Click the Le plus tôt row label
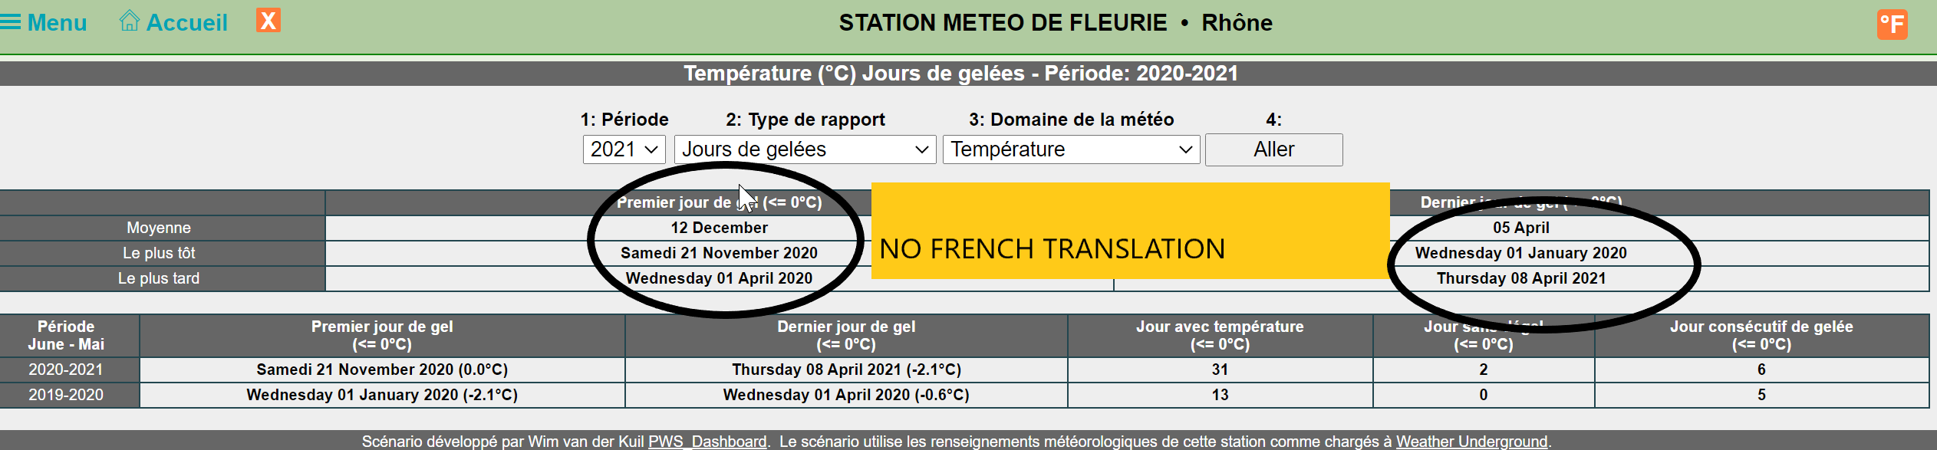 pos(159,253)
